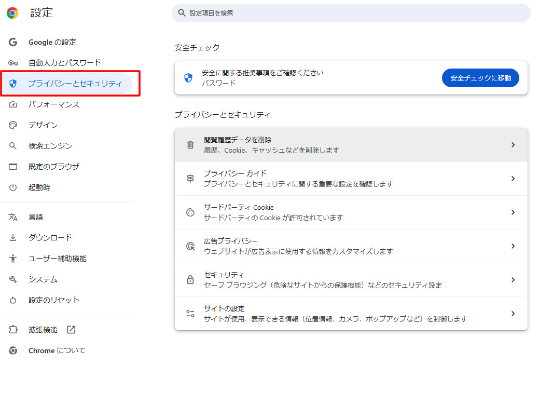Click the palette icon for デザイン
553x405 pixels.
[13, 125]
